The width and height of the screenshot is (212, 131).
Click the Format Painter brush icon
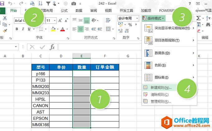[x=5, y=31]
